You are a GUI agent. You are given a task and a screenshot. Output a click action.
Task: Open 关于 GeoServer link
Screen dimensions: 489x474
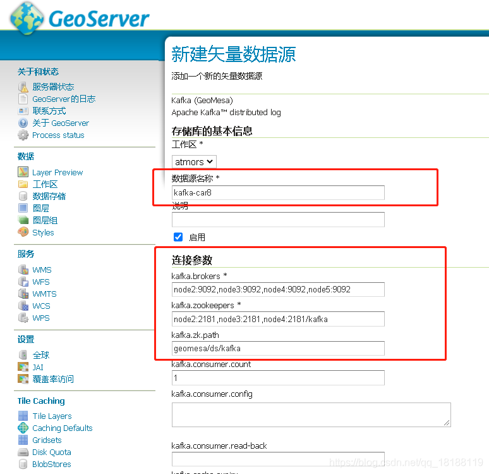[61, 123]
